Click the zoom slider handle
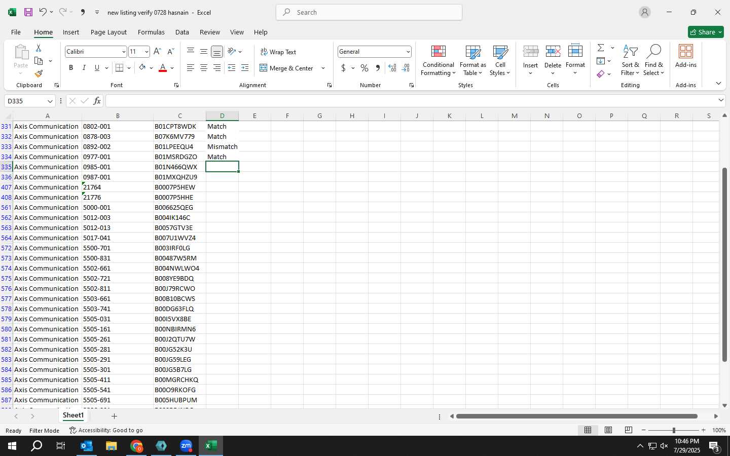 coord(674,430)
